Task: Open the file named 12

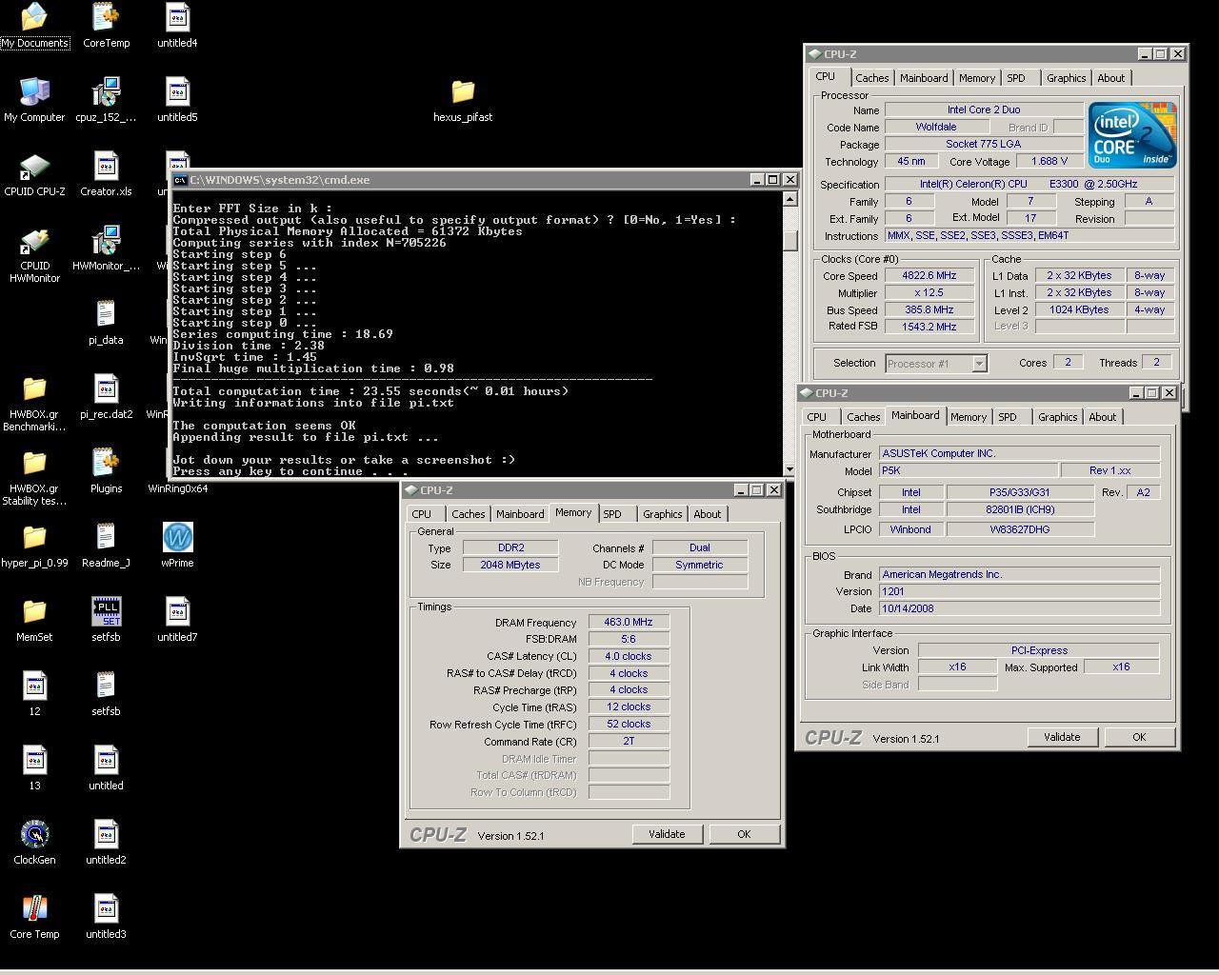Action: [34, 694]
